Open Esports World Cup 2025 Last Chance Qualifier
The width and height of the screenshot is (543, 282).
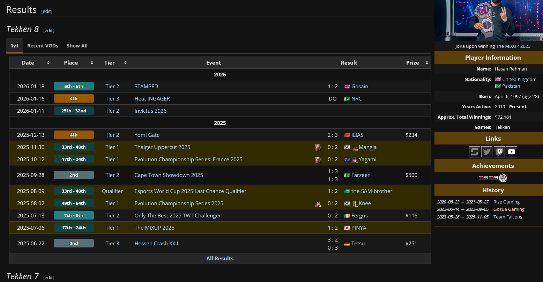pyautogui.click(x=190, y=191)
